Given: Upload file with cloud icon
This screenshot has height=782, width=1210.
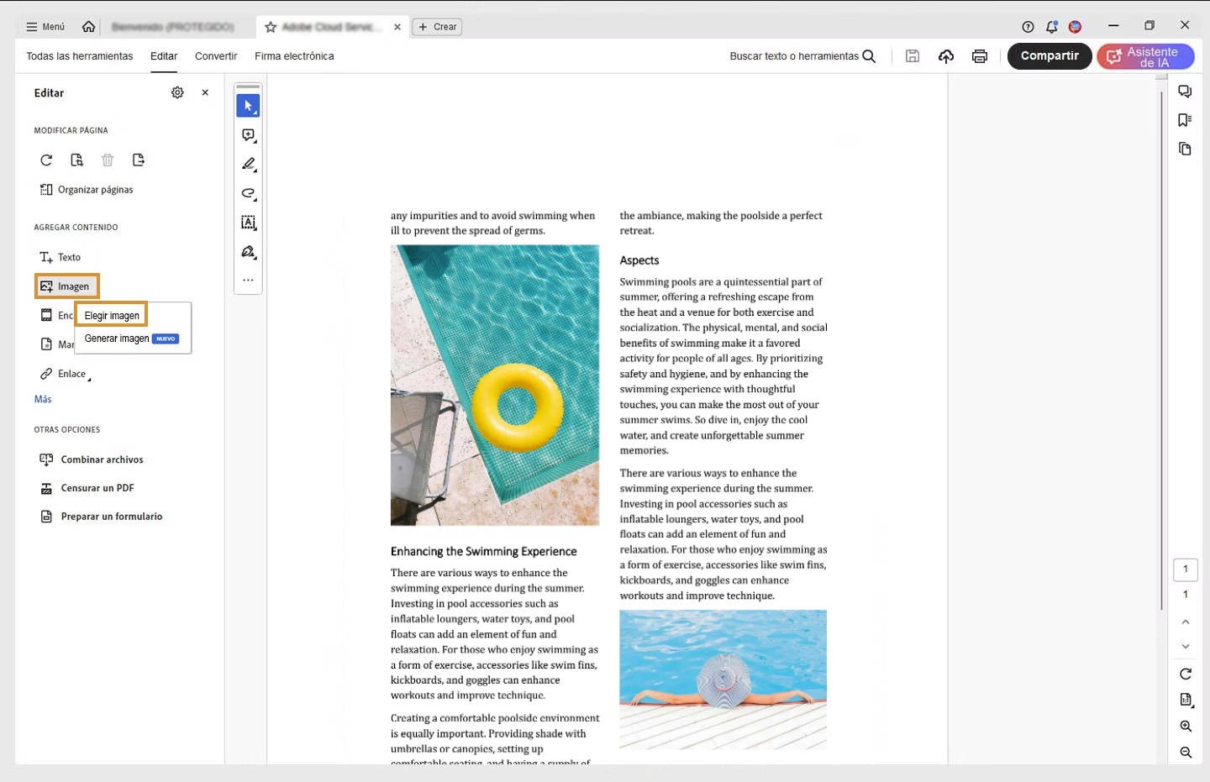Looking at the screenshot, I should 946,56.
